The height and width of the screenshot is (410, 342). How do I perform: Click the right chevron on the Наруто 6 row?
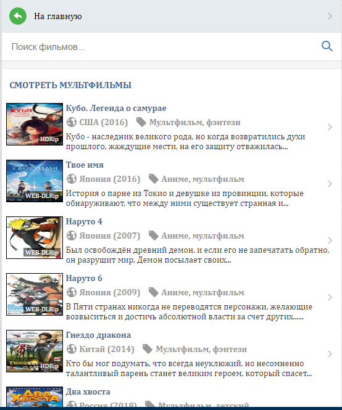pos(330,297)
